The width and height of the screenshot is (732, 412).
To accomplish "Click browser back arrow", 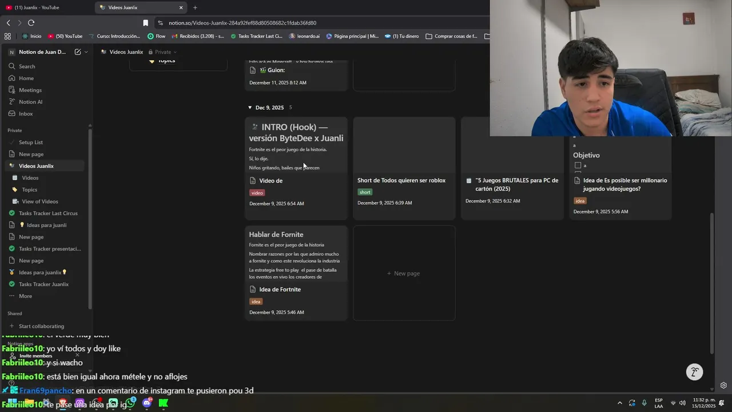I will click(8, 23).
